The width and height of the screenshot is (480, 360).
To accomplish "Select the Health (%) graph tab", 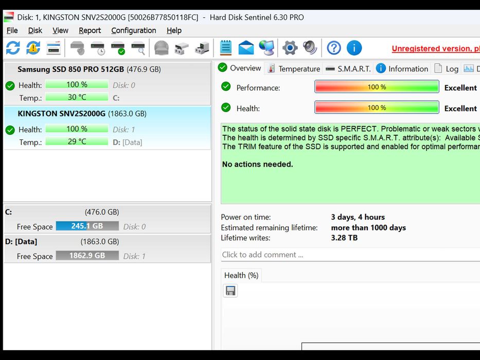I will (x=241, y=275).
